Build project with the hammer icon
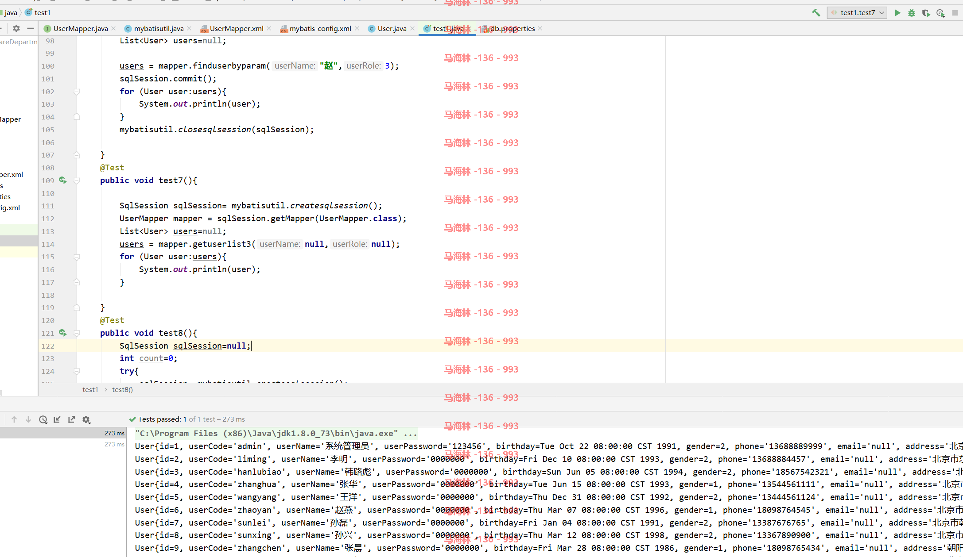963x557 pixels. 816,13
